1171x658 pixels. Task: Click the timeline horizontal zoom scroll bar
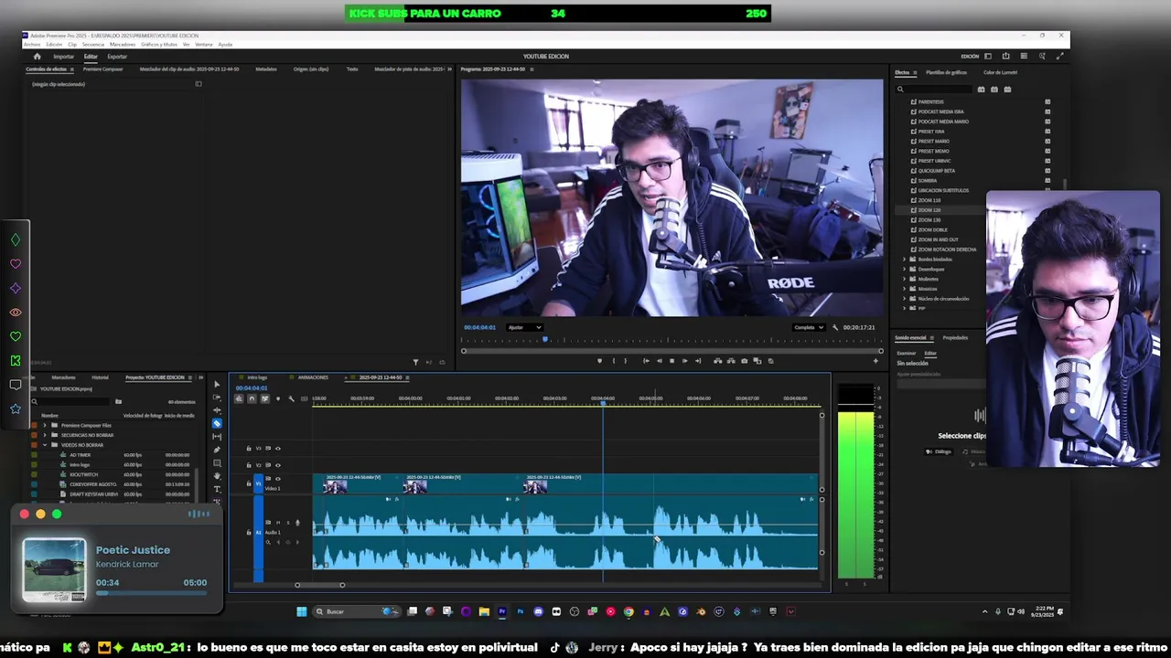tap(319, 585)
